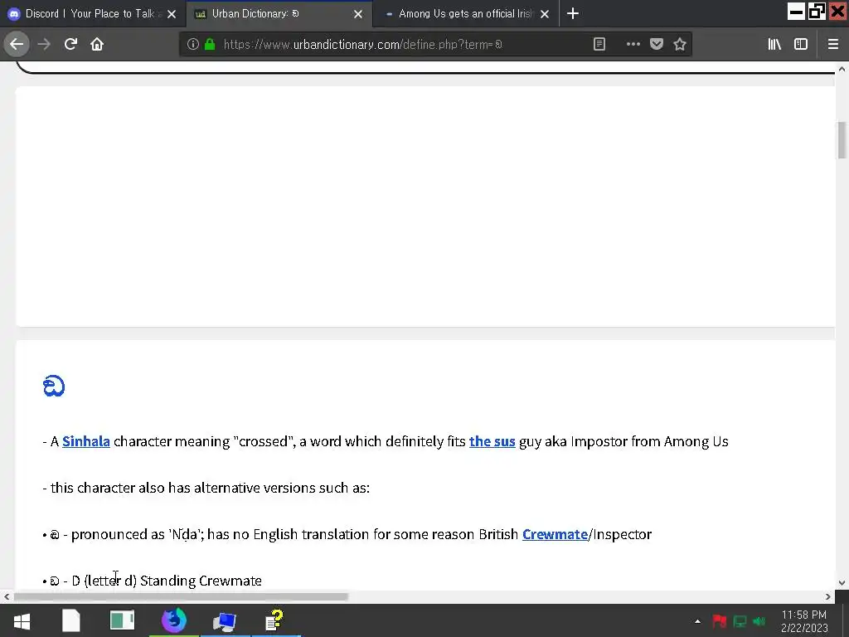Click the Firefox taskbar icon
The width and height of the screenshot is (849, 637).
coord(174,620)
